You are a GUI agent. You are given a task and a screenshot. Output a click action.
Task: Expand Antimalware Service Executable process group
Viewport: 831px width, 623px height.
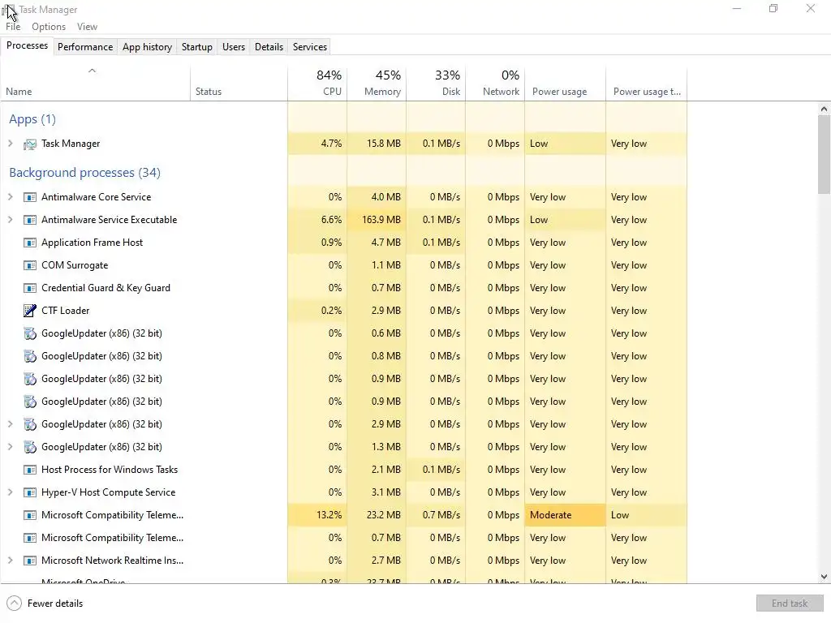tap(10, 219)
